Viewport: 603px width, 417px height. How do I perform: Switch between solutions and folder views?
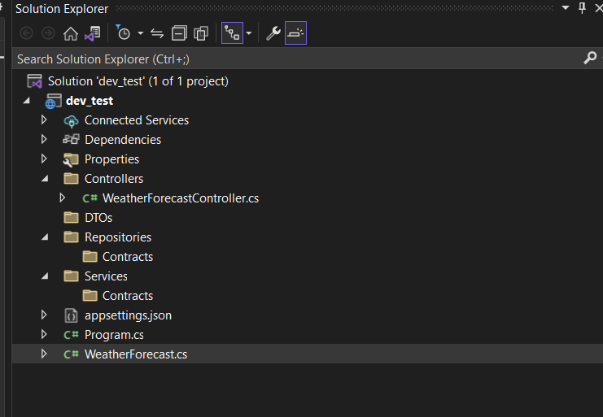coord(93,34)
